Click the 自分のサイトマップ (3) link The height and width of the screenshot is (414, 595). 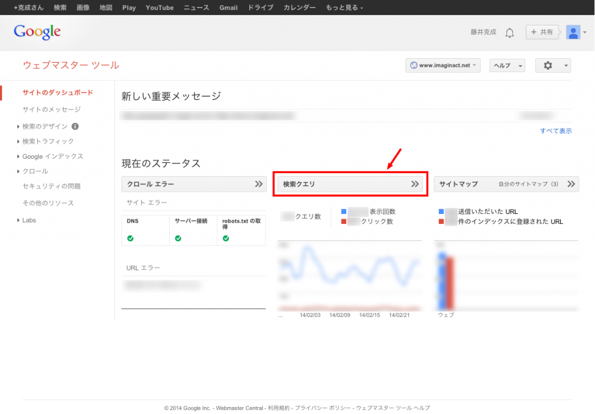click(x=528, y=184)
